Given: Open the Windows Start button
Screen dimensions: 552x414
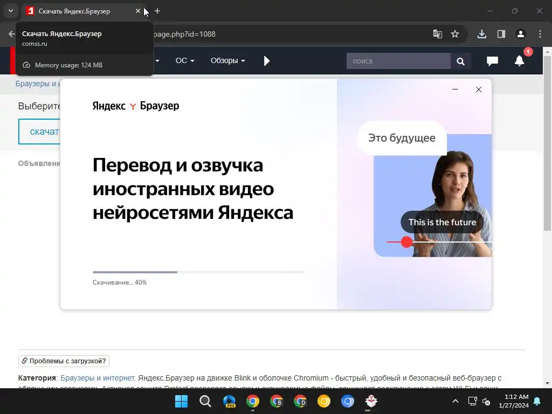Looking at the screenshot, I should point(181,401).
